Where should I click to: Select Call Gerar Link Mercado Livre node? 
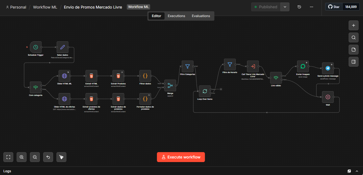(253, 66)
